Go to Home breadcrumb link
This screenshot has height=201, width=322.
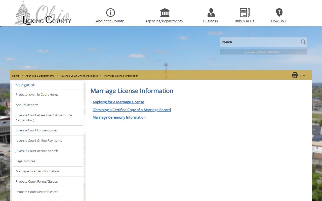click(16, 76)
